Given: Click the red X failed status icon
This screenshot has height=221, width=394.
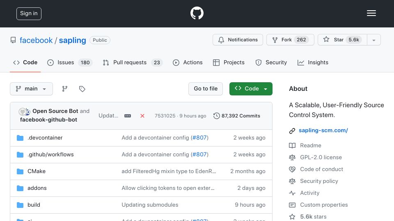Looking at the screenshot, I should tap(142, 116).
